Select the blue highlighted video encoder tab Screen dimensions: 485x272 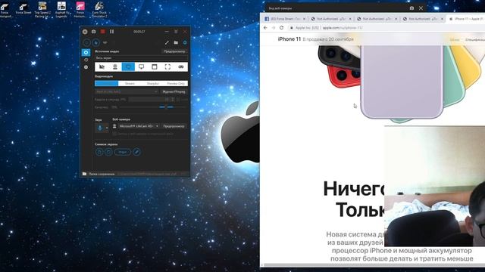pyautogui.click(x=106, y=84)
